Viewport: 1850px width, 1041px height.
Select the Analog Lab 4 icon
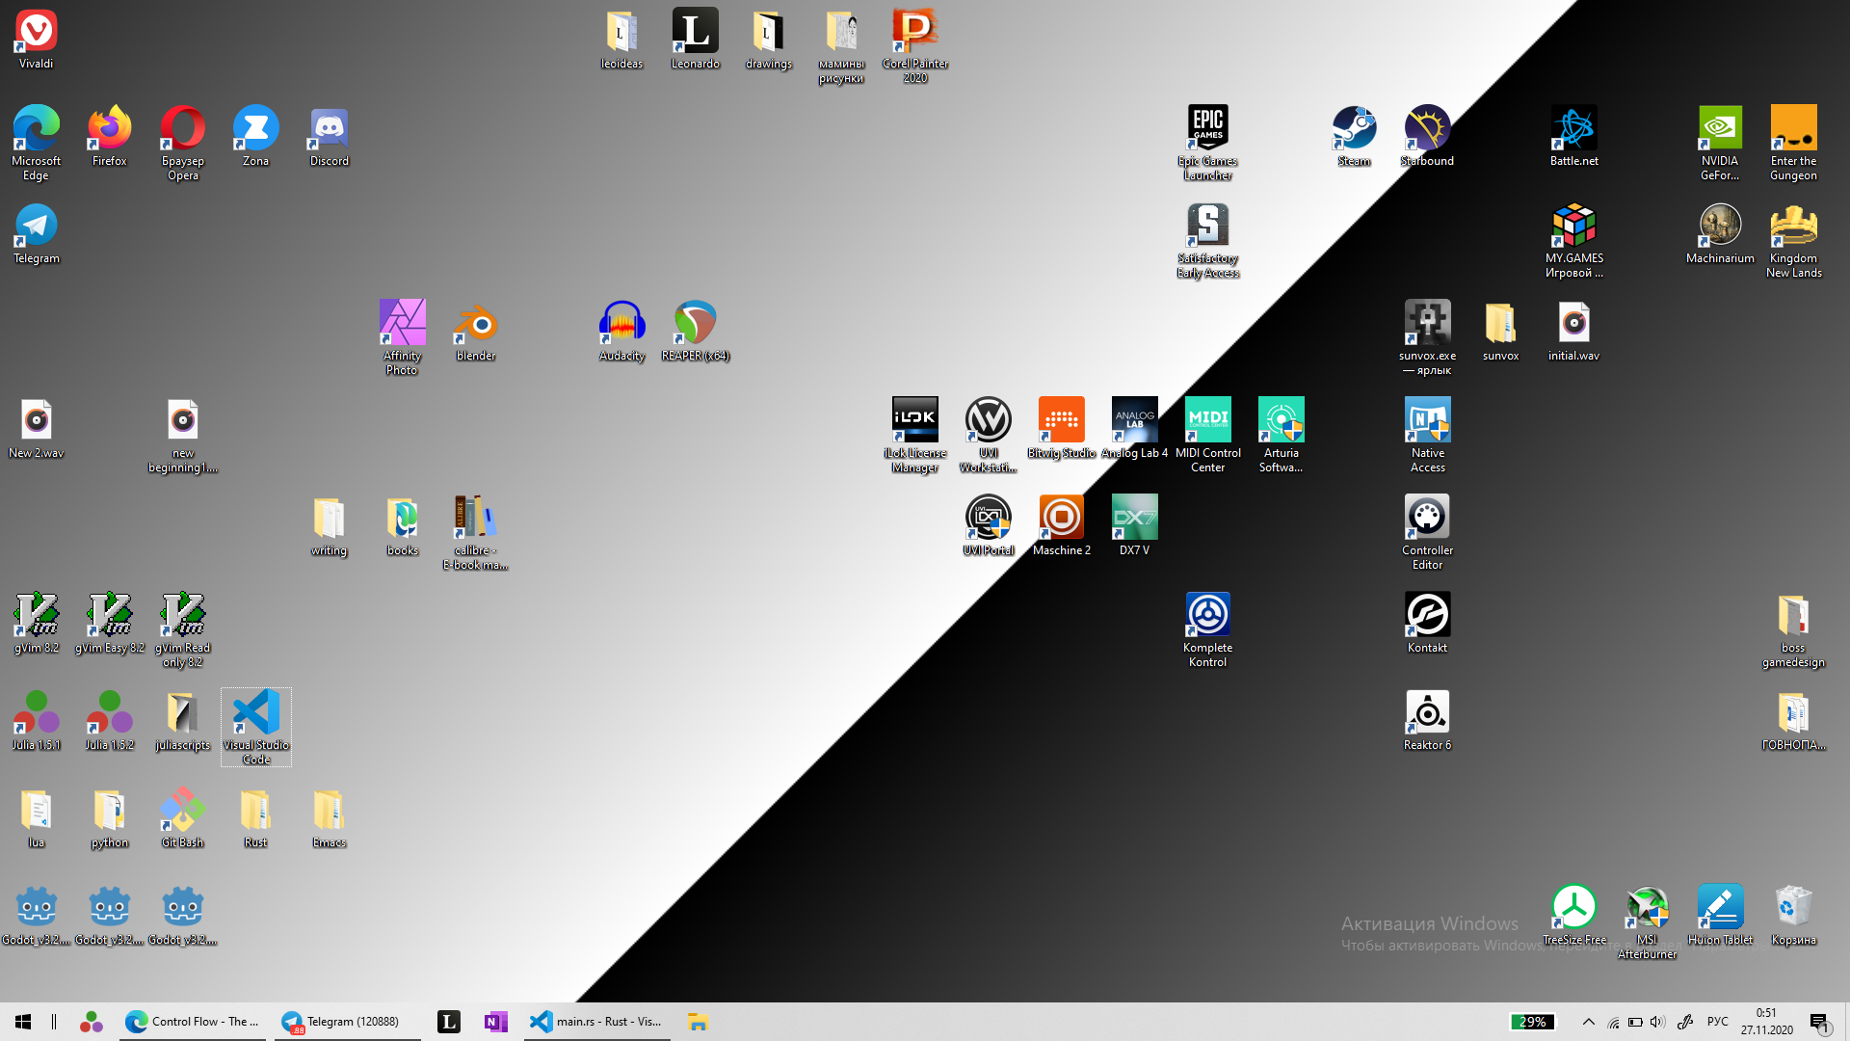click(1135, 428)
